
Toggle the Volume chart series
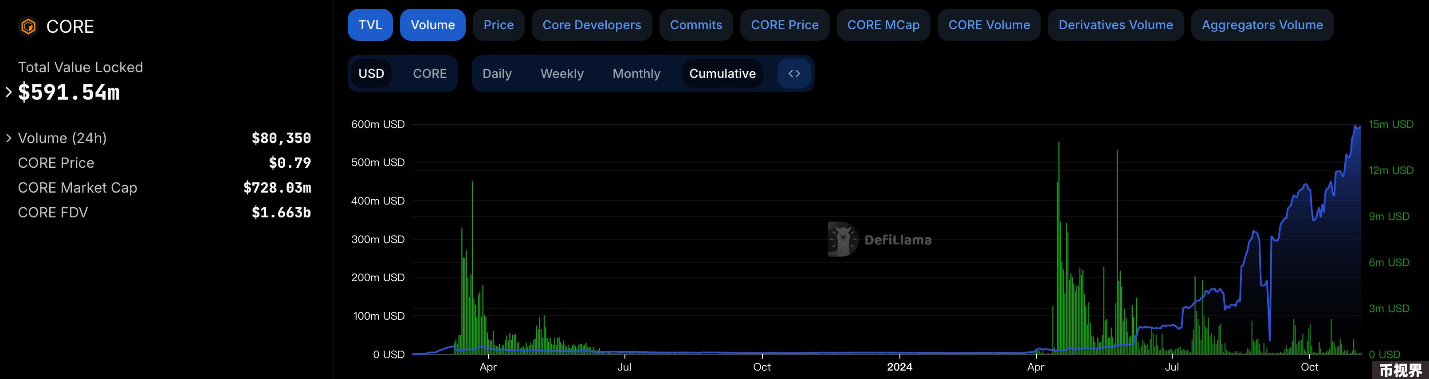click(433, 25)
